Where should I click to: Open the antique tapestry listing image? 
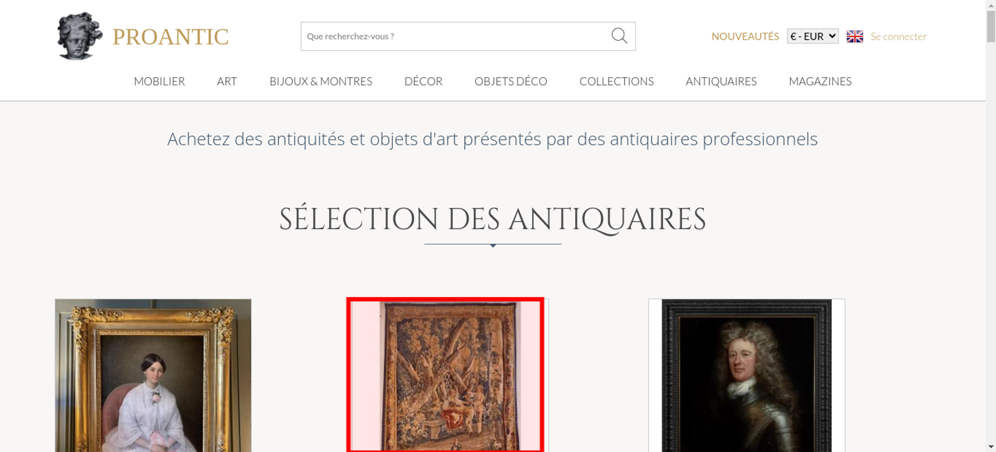pos(445,376)
